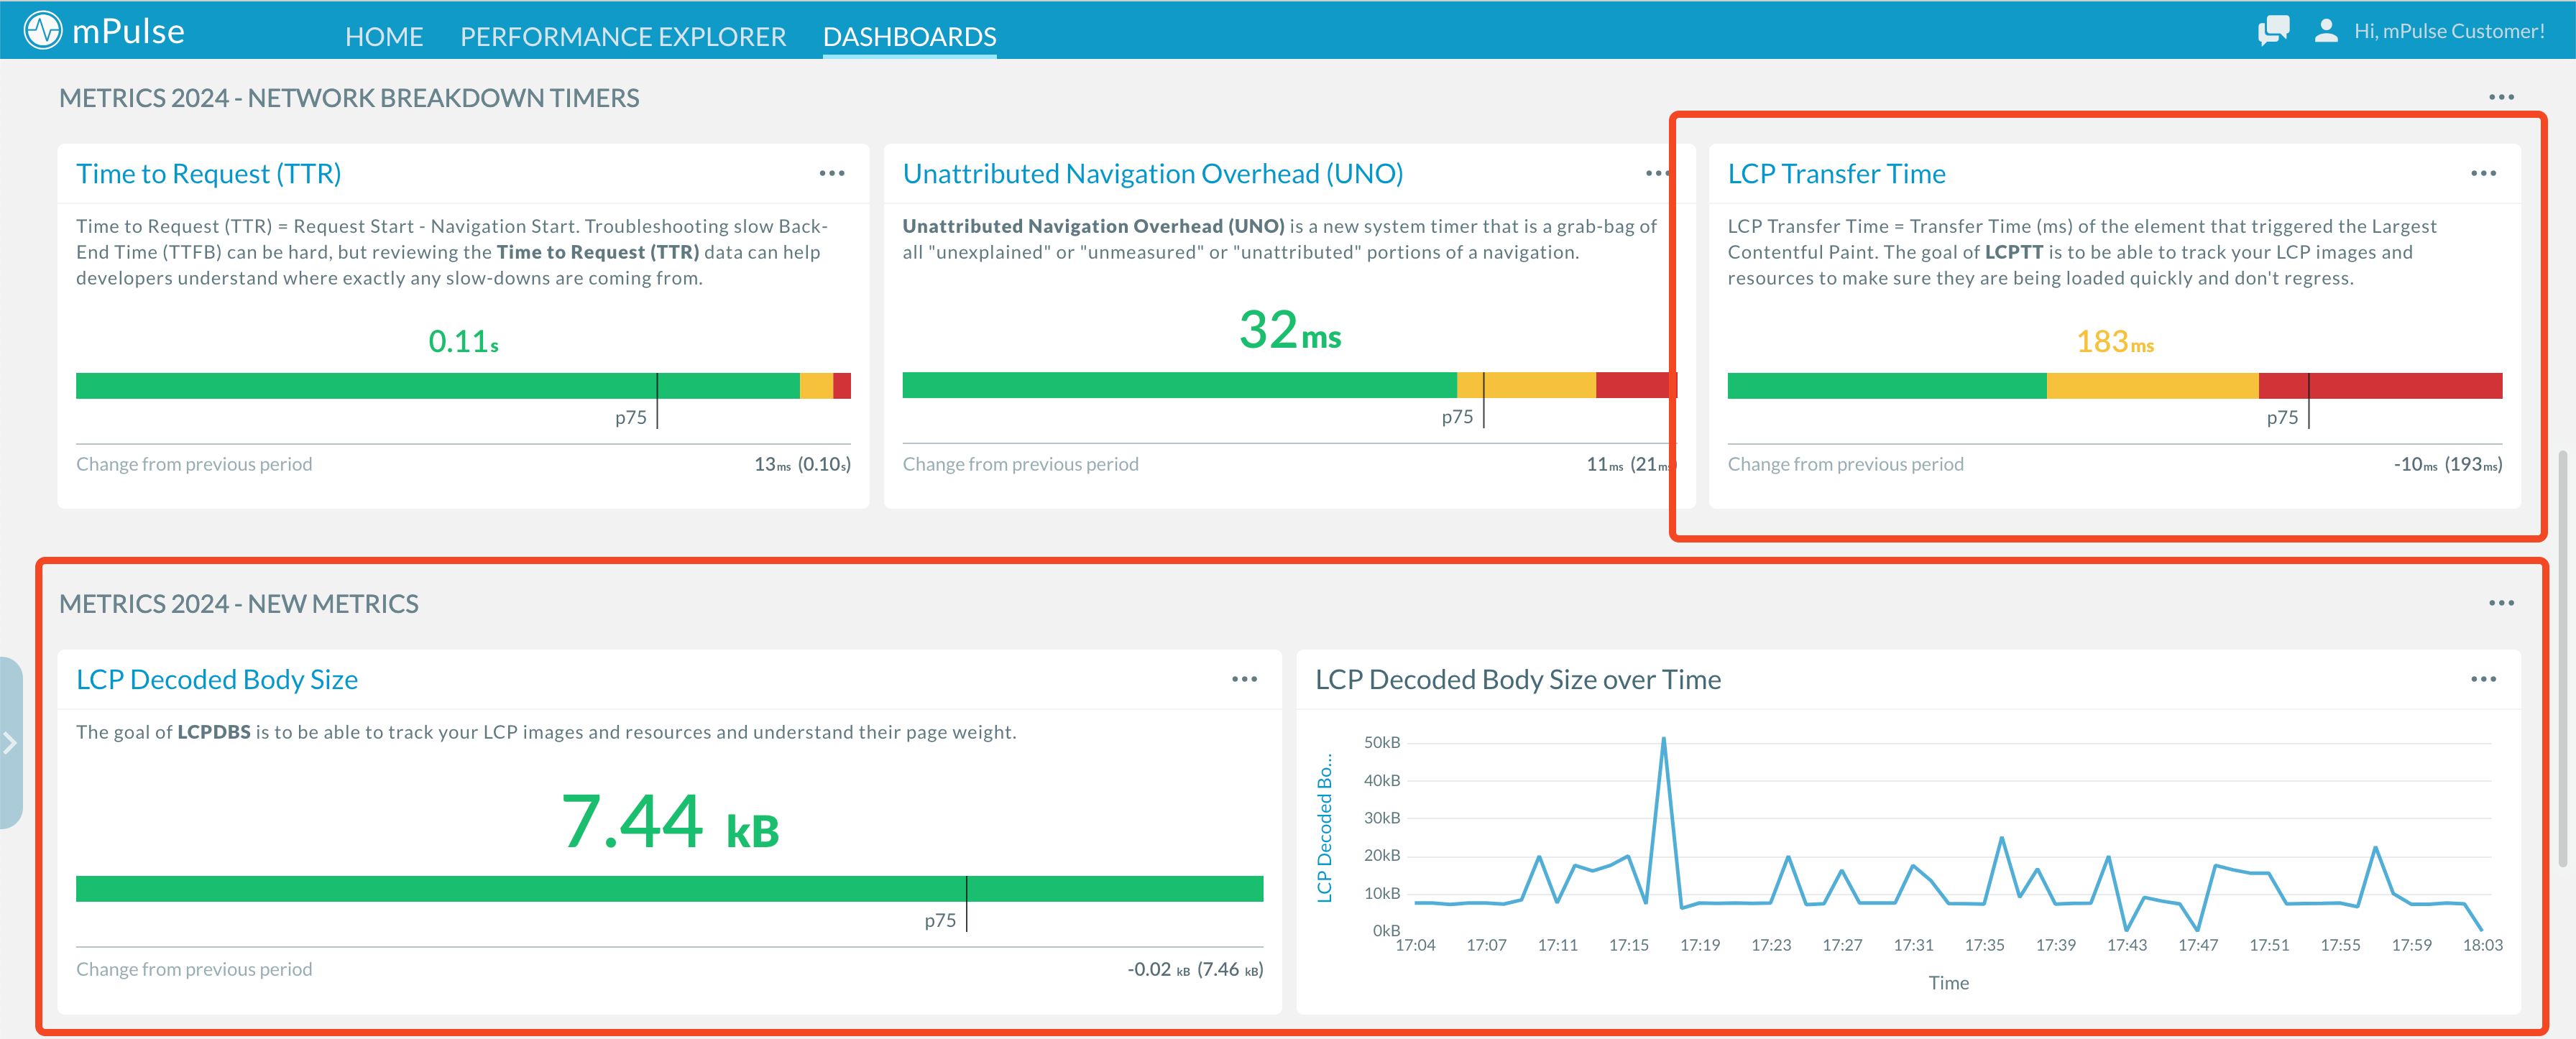Click the 10kB label on the y-axis
The image size is (2576, 1039).
click(1381, 893)
